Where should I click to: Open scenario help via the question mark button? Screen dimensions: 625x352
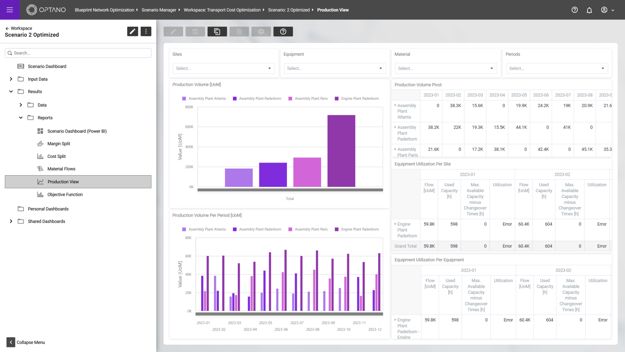pos(283,31)
